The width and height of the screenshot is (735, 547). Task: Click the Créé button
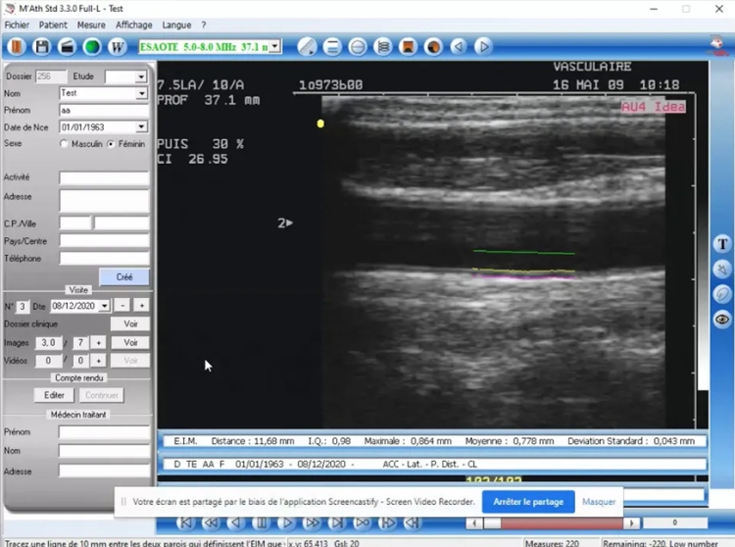[124, 277]
